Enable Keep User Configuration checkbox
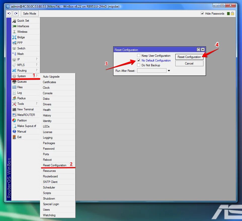The width and height of the screenshot is (242, 221). (x=139, y=55)
